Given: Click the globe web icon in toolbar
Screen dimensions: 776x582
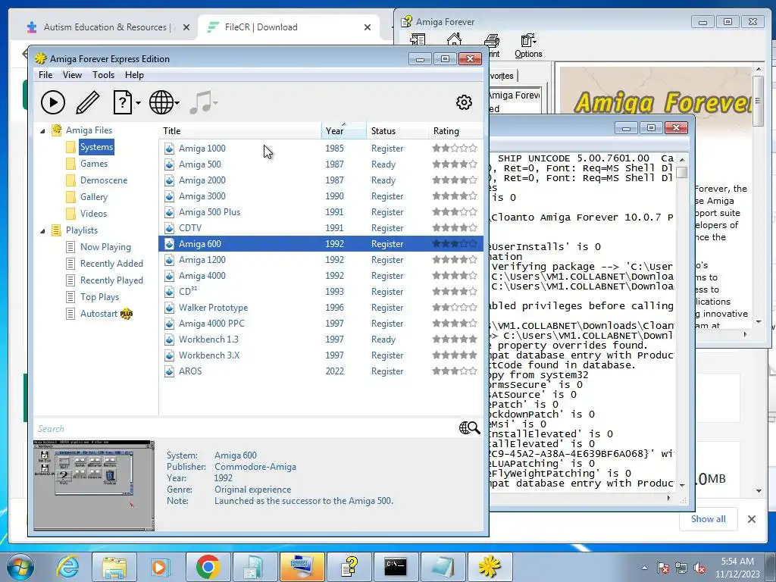Looking at the screenshot, I should (161, 102).
